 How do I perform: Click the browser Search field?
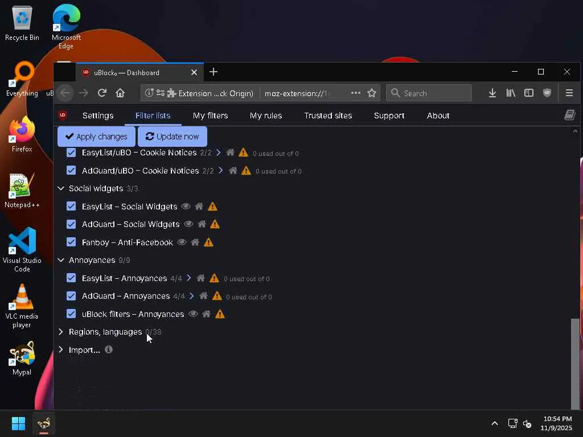(x=429, y=93)
